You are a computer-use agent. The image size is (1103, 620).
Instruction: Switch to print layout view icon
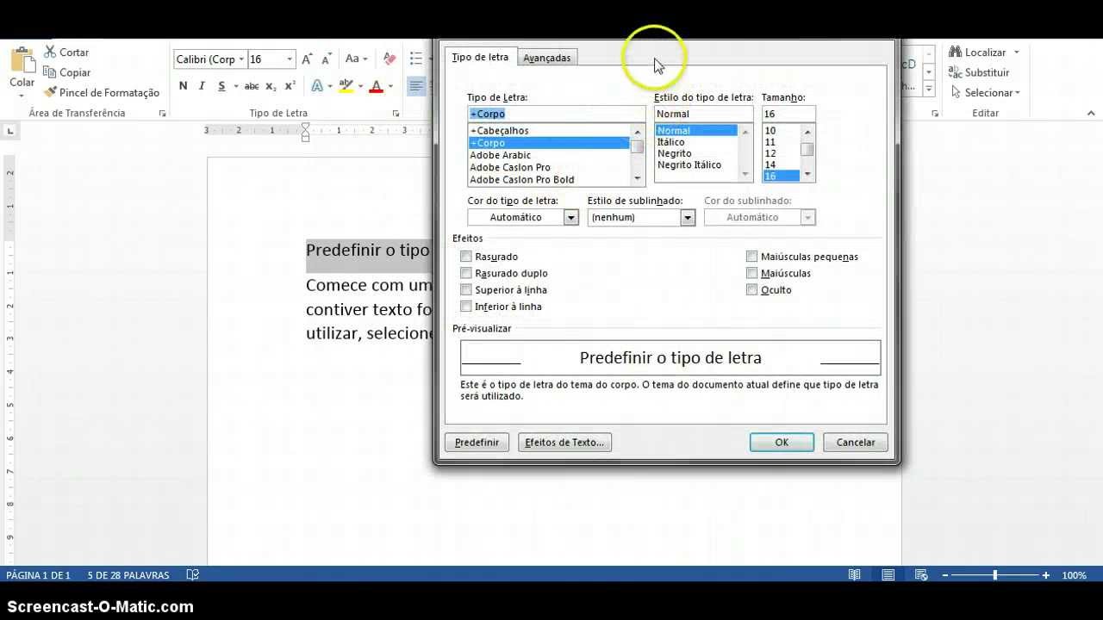888,575
